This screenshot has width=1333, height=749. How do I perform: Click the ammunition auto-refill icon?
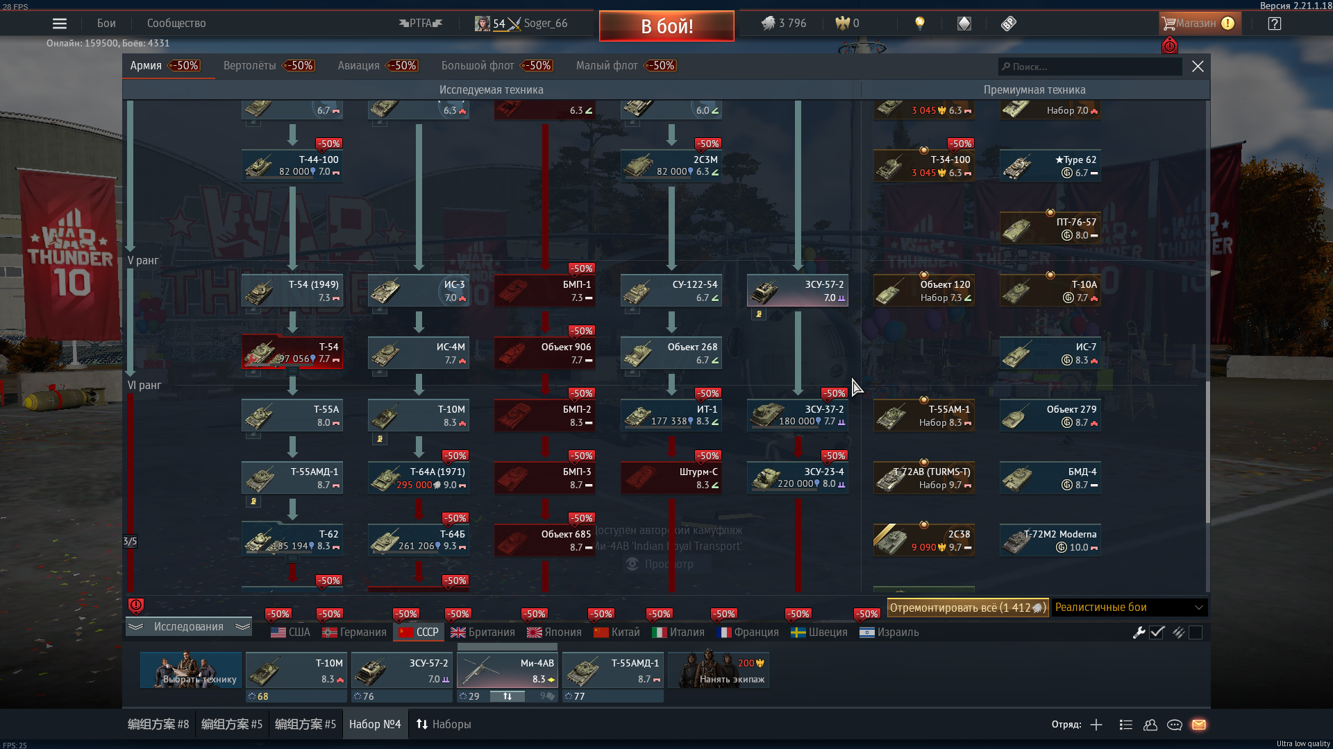[1178, 632]
